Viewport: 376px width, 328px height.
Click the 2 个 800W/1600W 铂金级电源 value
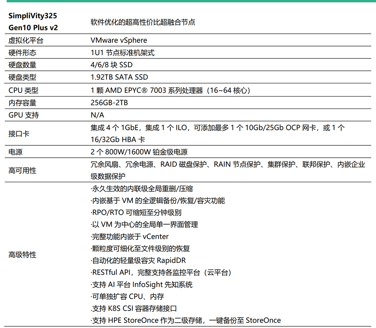point(139,152)
